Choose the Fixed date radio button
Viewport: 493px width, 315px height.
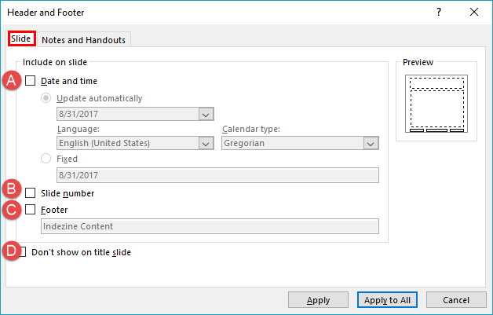click(47, 159)
